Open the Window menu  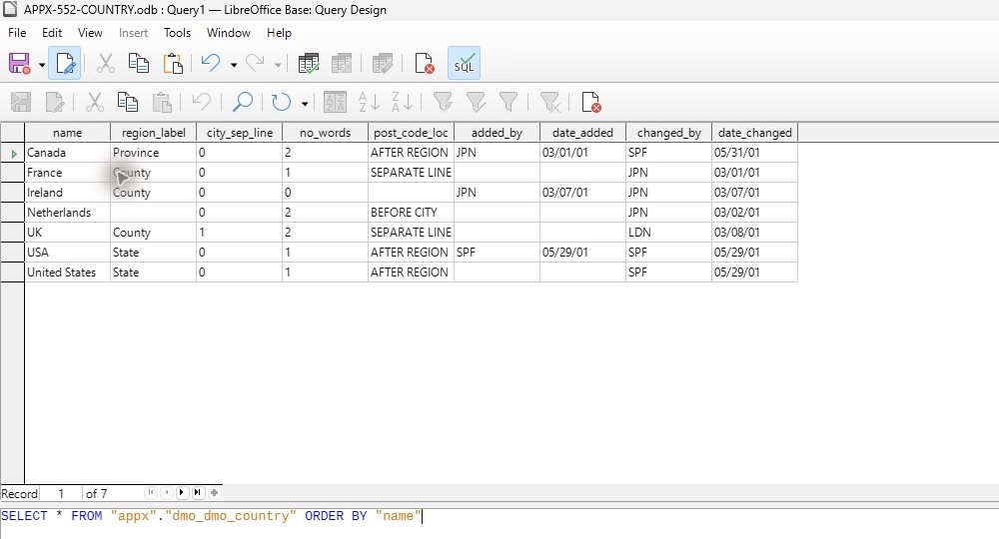pyautogui.click(x=229, y=33)
